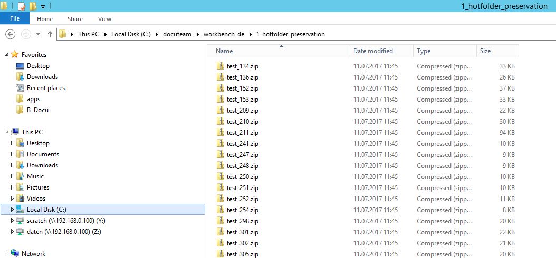Click the New folder icon in title bar
The height and width of the screenshot is (258, 556).
click(33, 6)
